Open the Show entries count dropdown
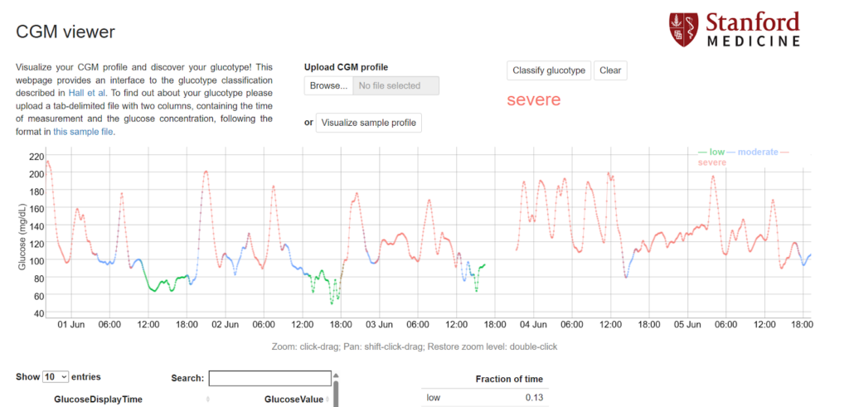The width and height of the screenshot is (849, 407). tap(56, 376)
